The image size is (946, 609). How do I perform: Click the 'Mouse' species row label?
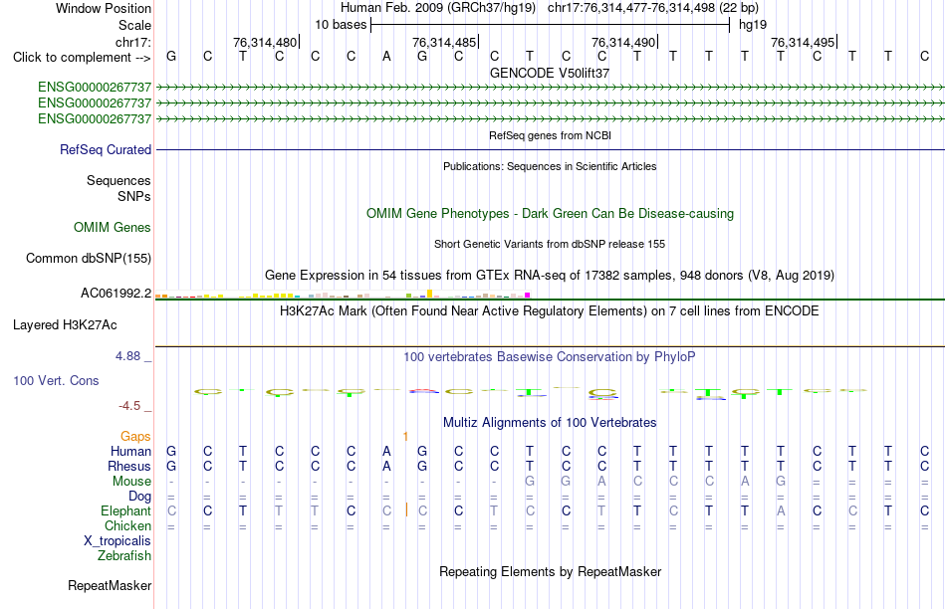131,482
